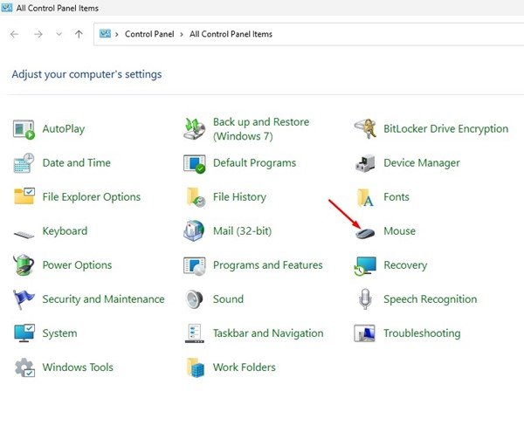The image size is (524, 439).
Task: Expand the chevron before All Control Panel Items
Action: 182,34
